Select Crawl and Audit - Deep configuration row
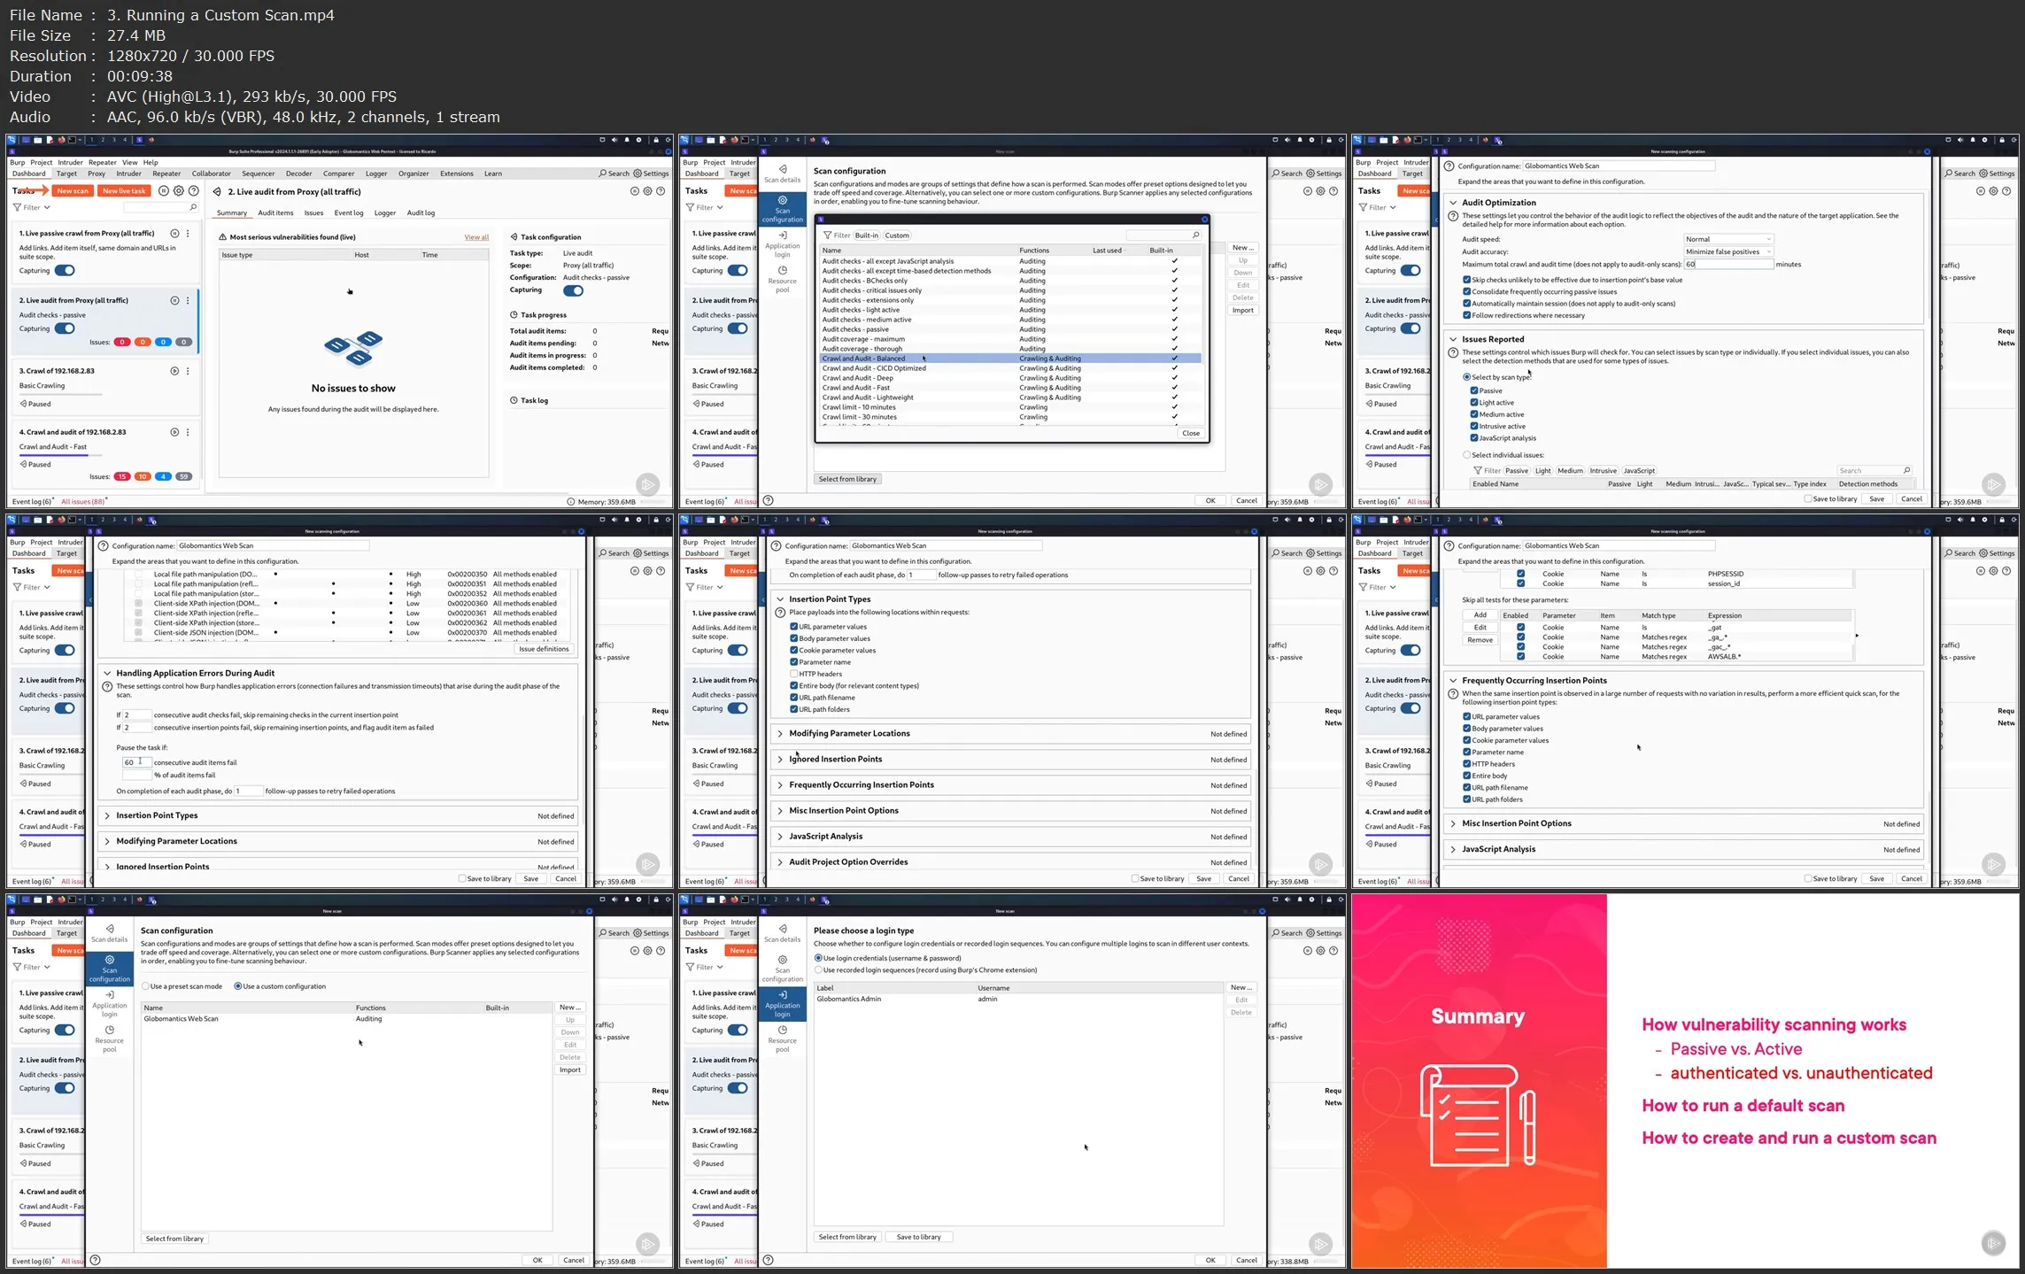 click(x=857, y=378)
